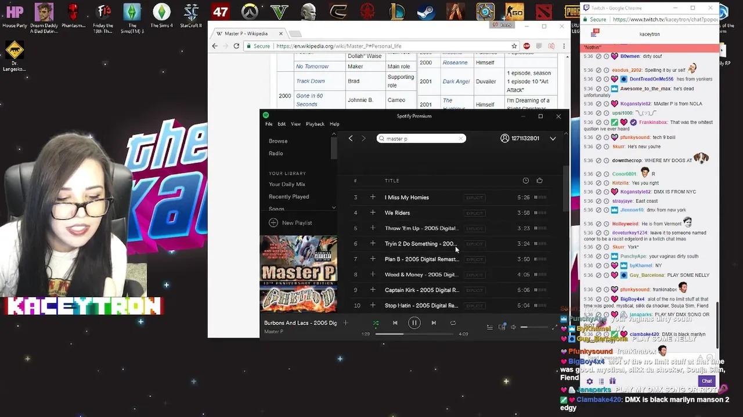Reload the Wikipedia page in Chrome

pos(236,46)
